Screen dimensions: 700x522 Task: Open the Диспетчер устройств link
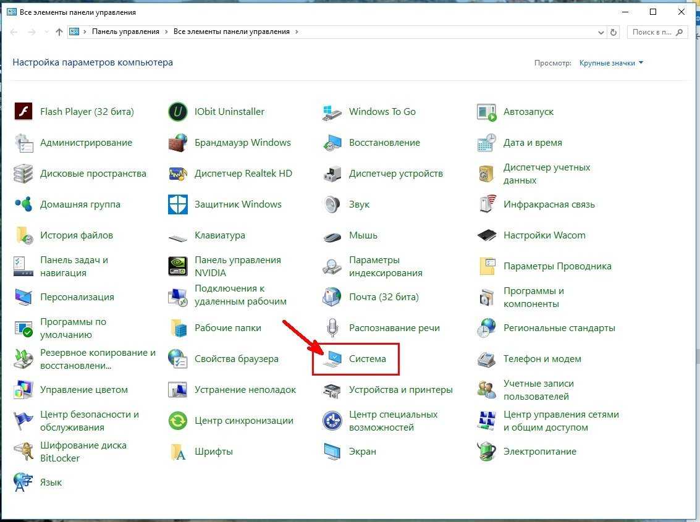click(x=395, y=174)
